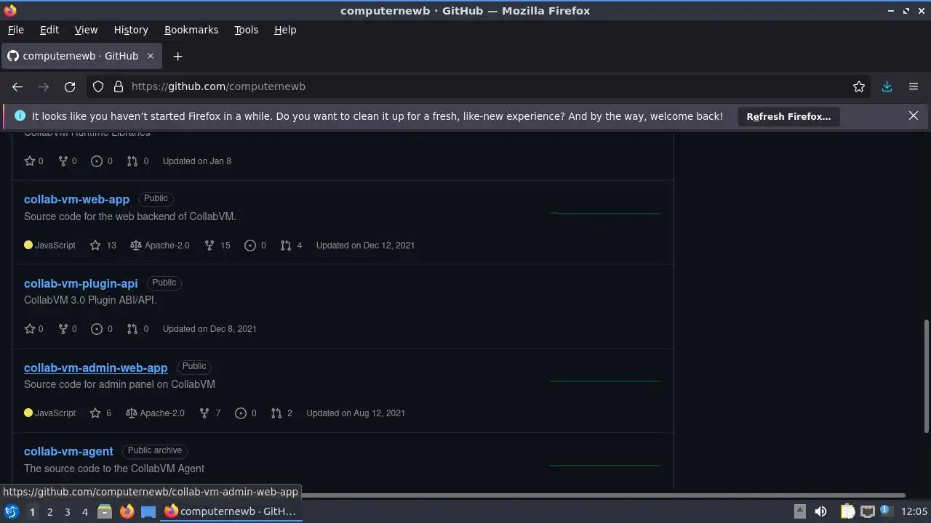Focus the URL address bar
931x523 pixels.
pos(480,86)
